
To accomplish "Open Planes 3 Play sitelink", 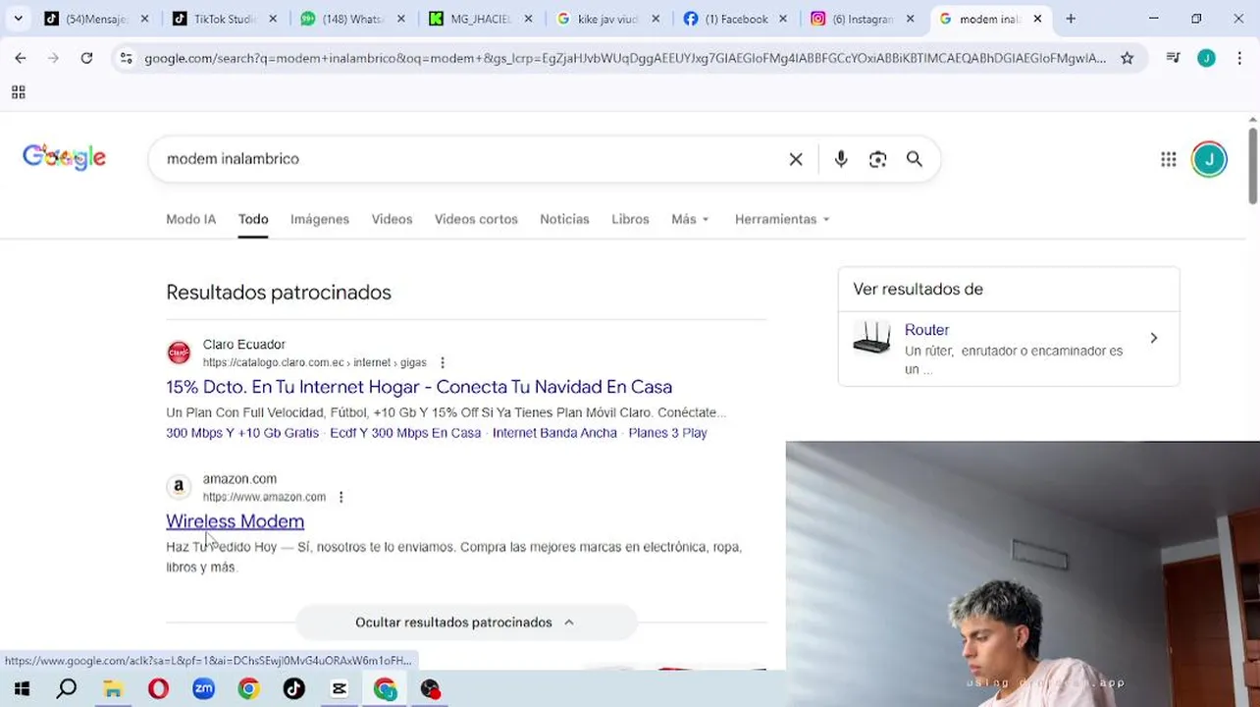I will pos(667,433).
